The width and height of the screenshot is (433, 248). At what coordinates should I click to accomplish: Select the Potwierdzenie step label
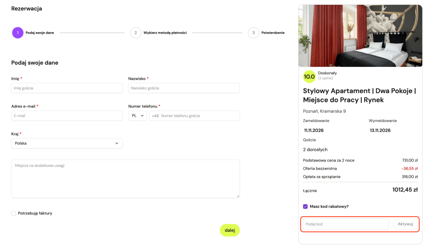pyautogui.click(x=273, y=33)
